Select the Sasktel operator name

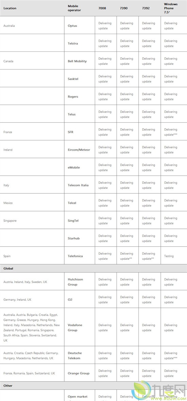(73, 79)
